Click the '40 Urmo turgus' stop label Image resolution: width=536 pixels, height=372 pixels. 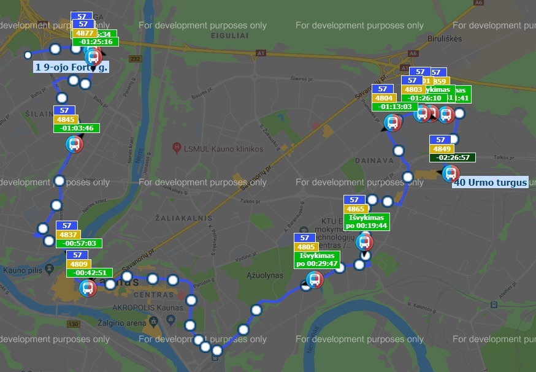pos(490,183)
